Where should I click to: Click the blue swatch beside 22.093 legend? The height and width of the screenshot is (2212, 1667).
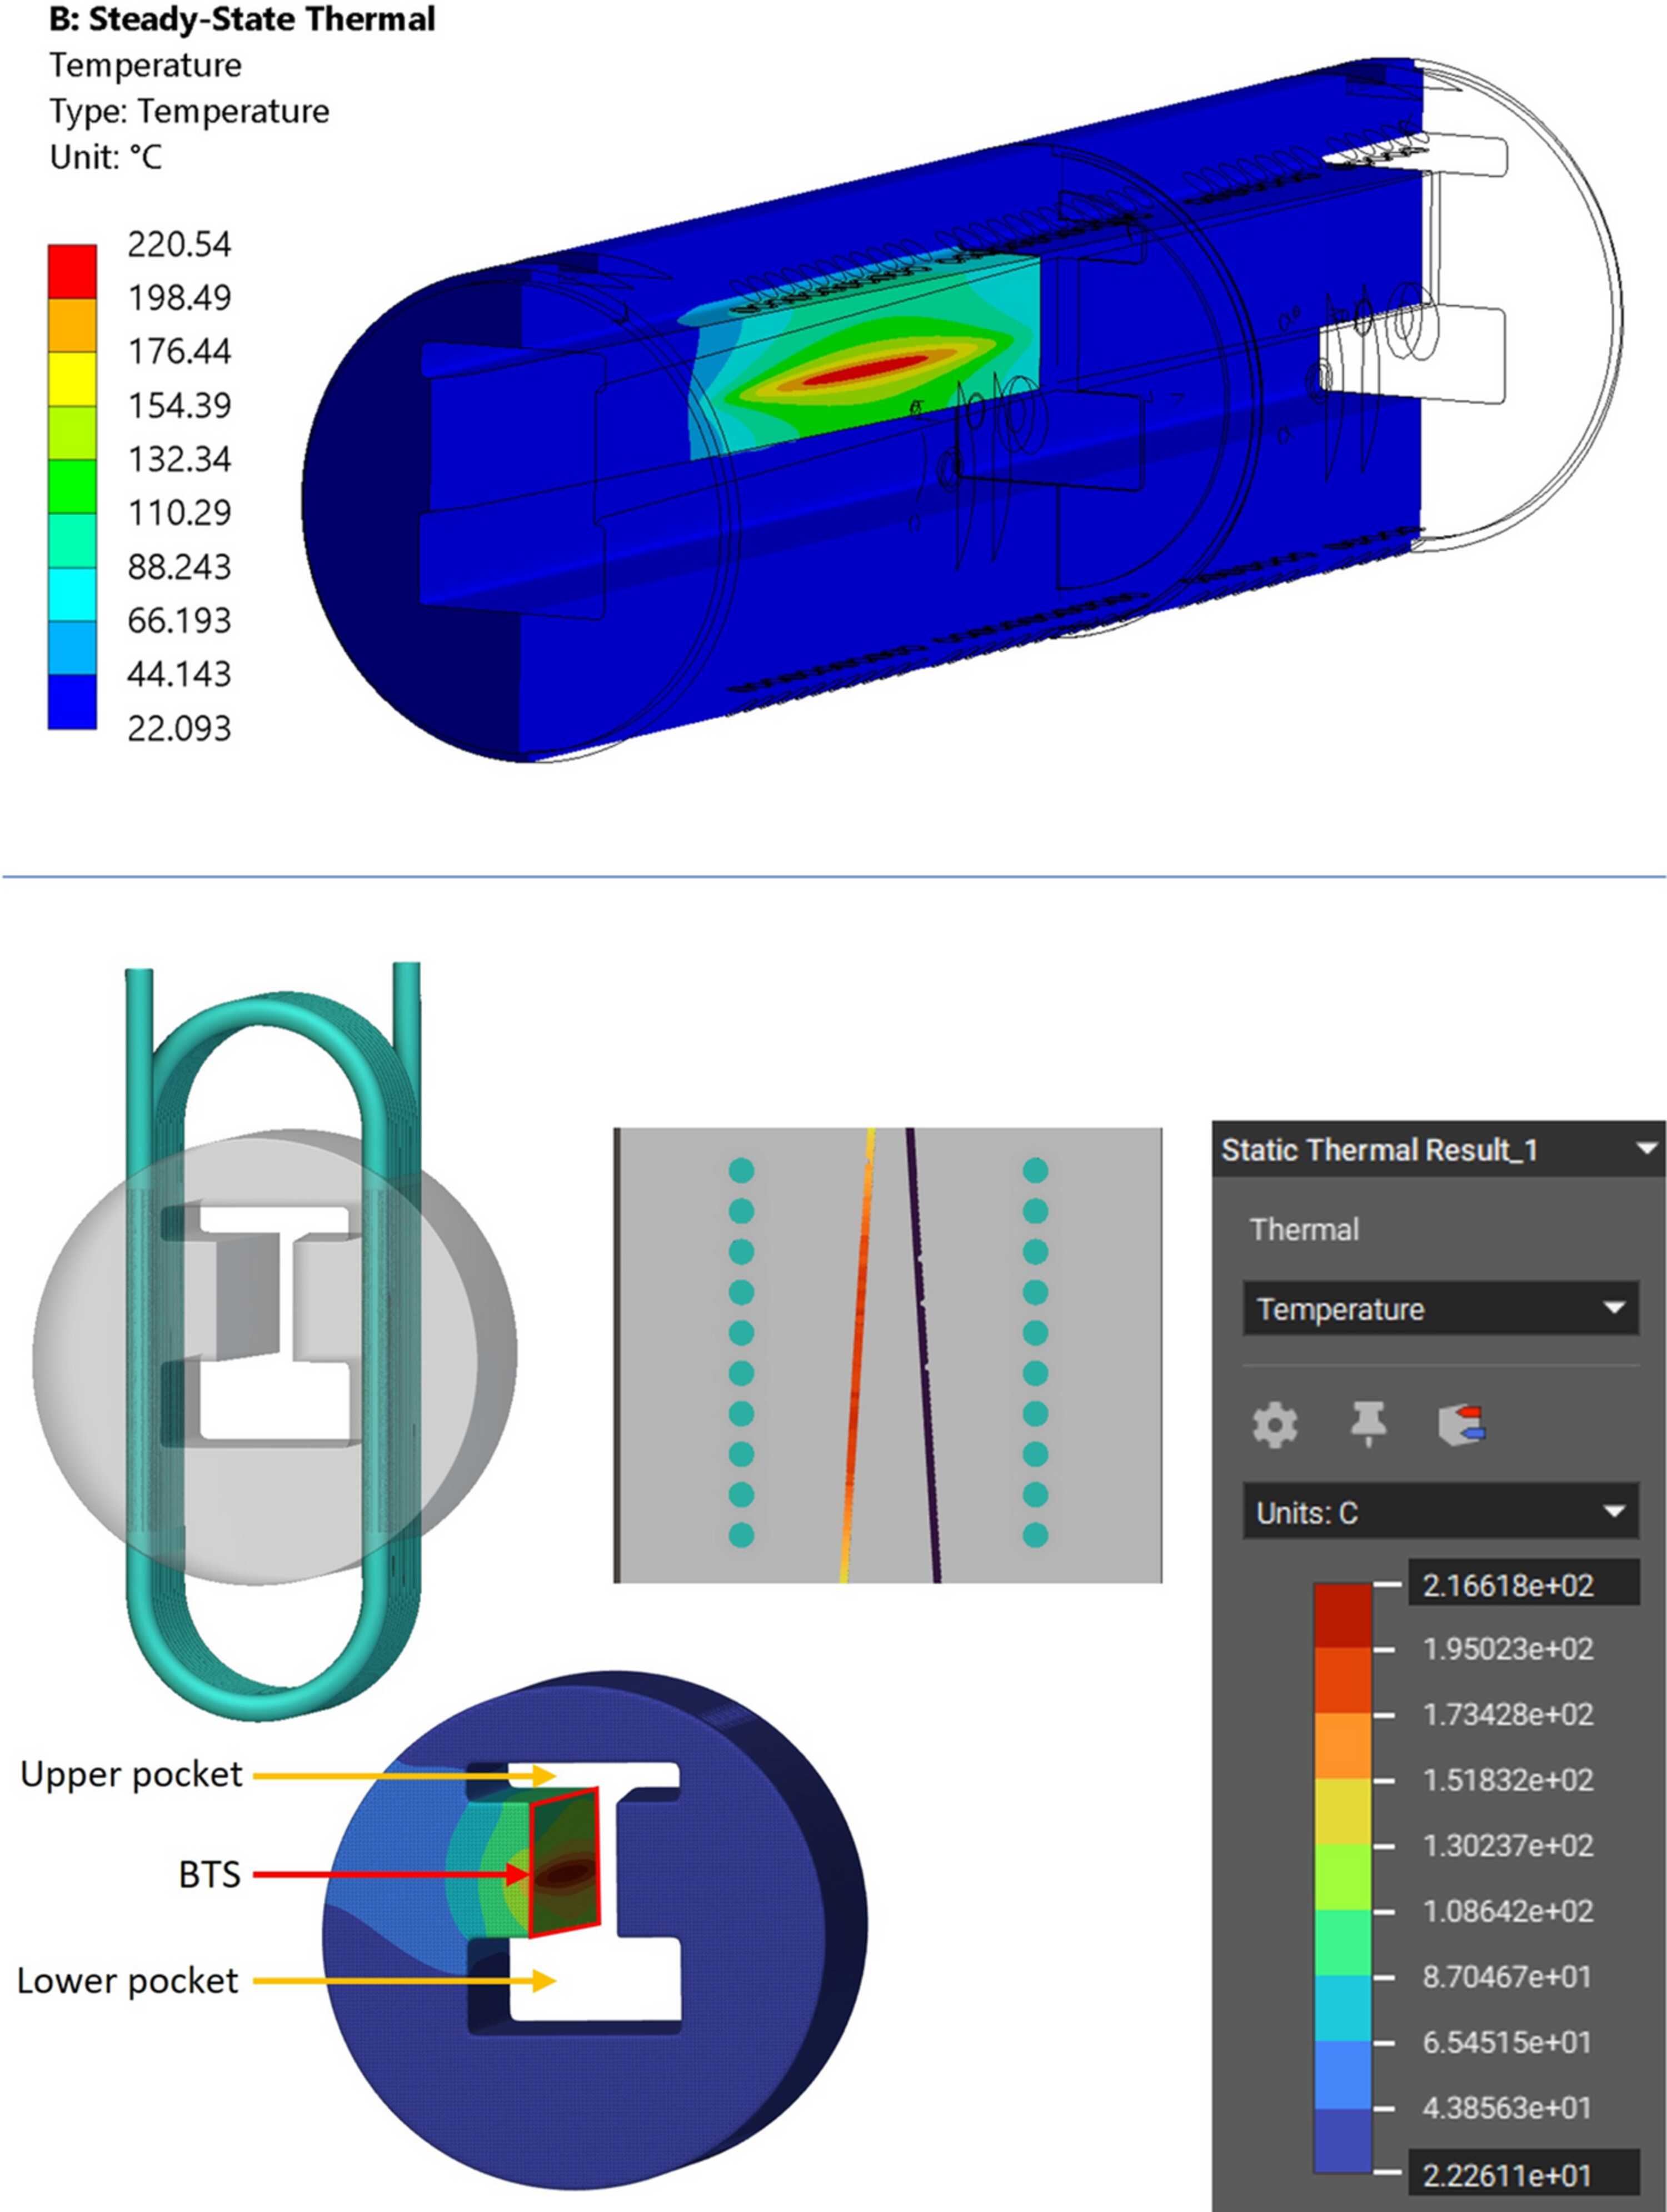72,701
